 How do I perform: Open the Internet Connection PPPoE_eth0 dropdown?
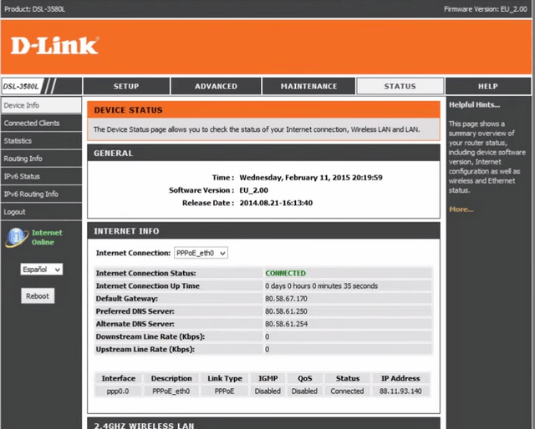(201, 253)
